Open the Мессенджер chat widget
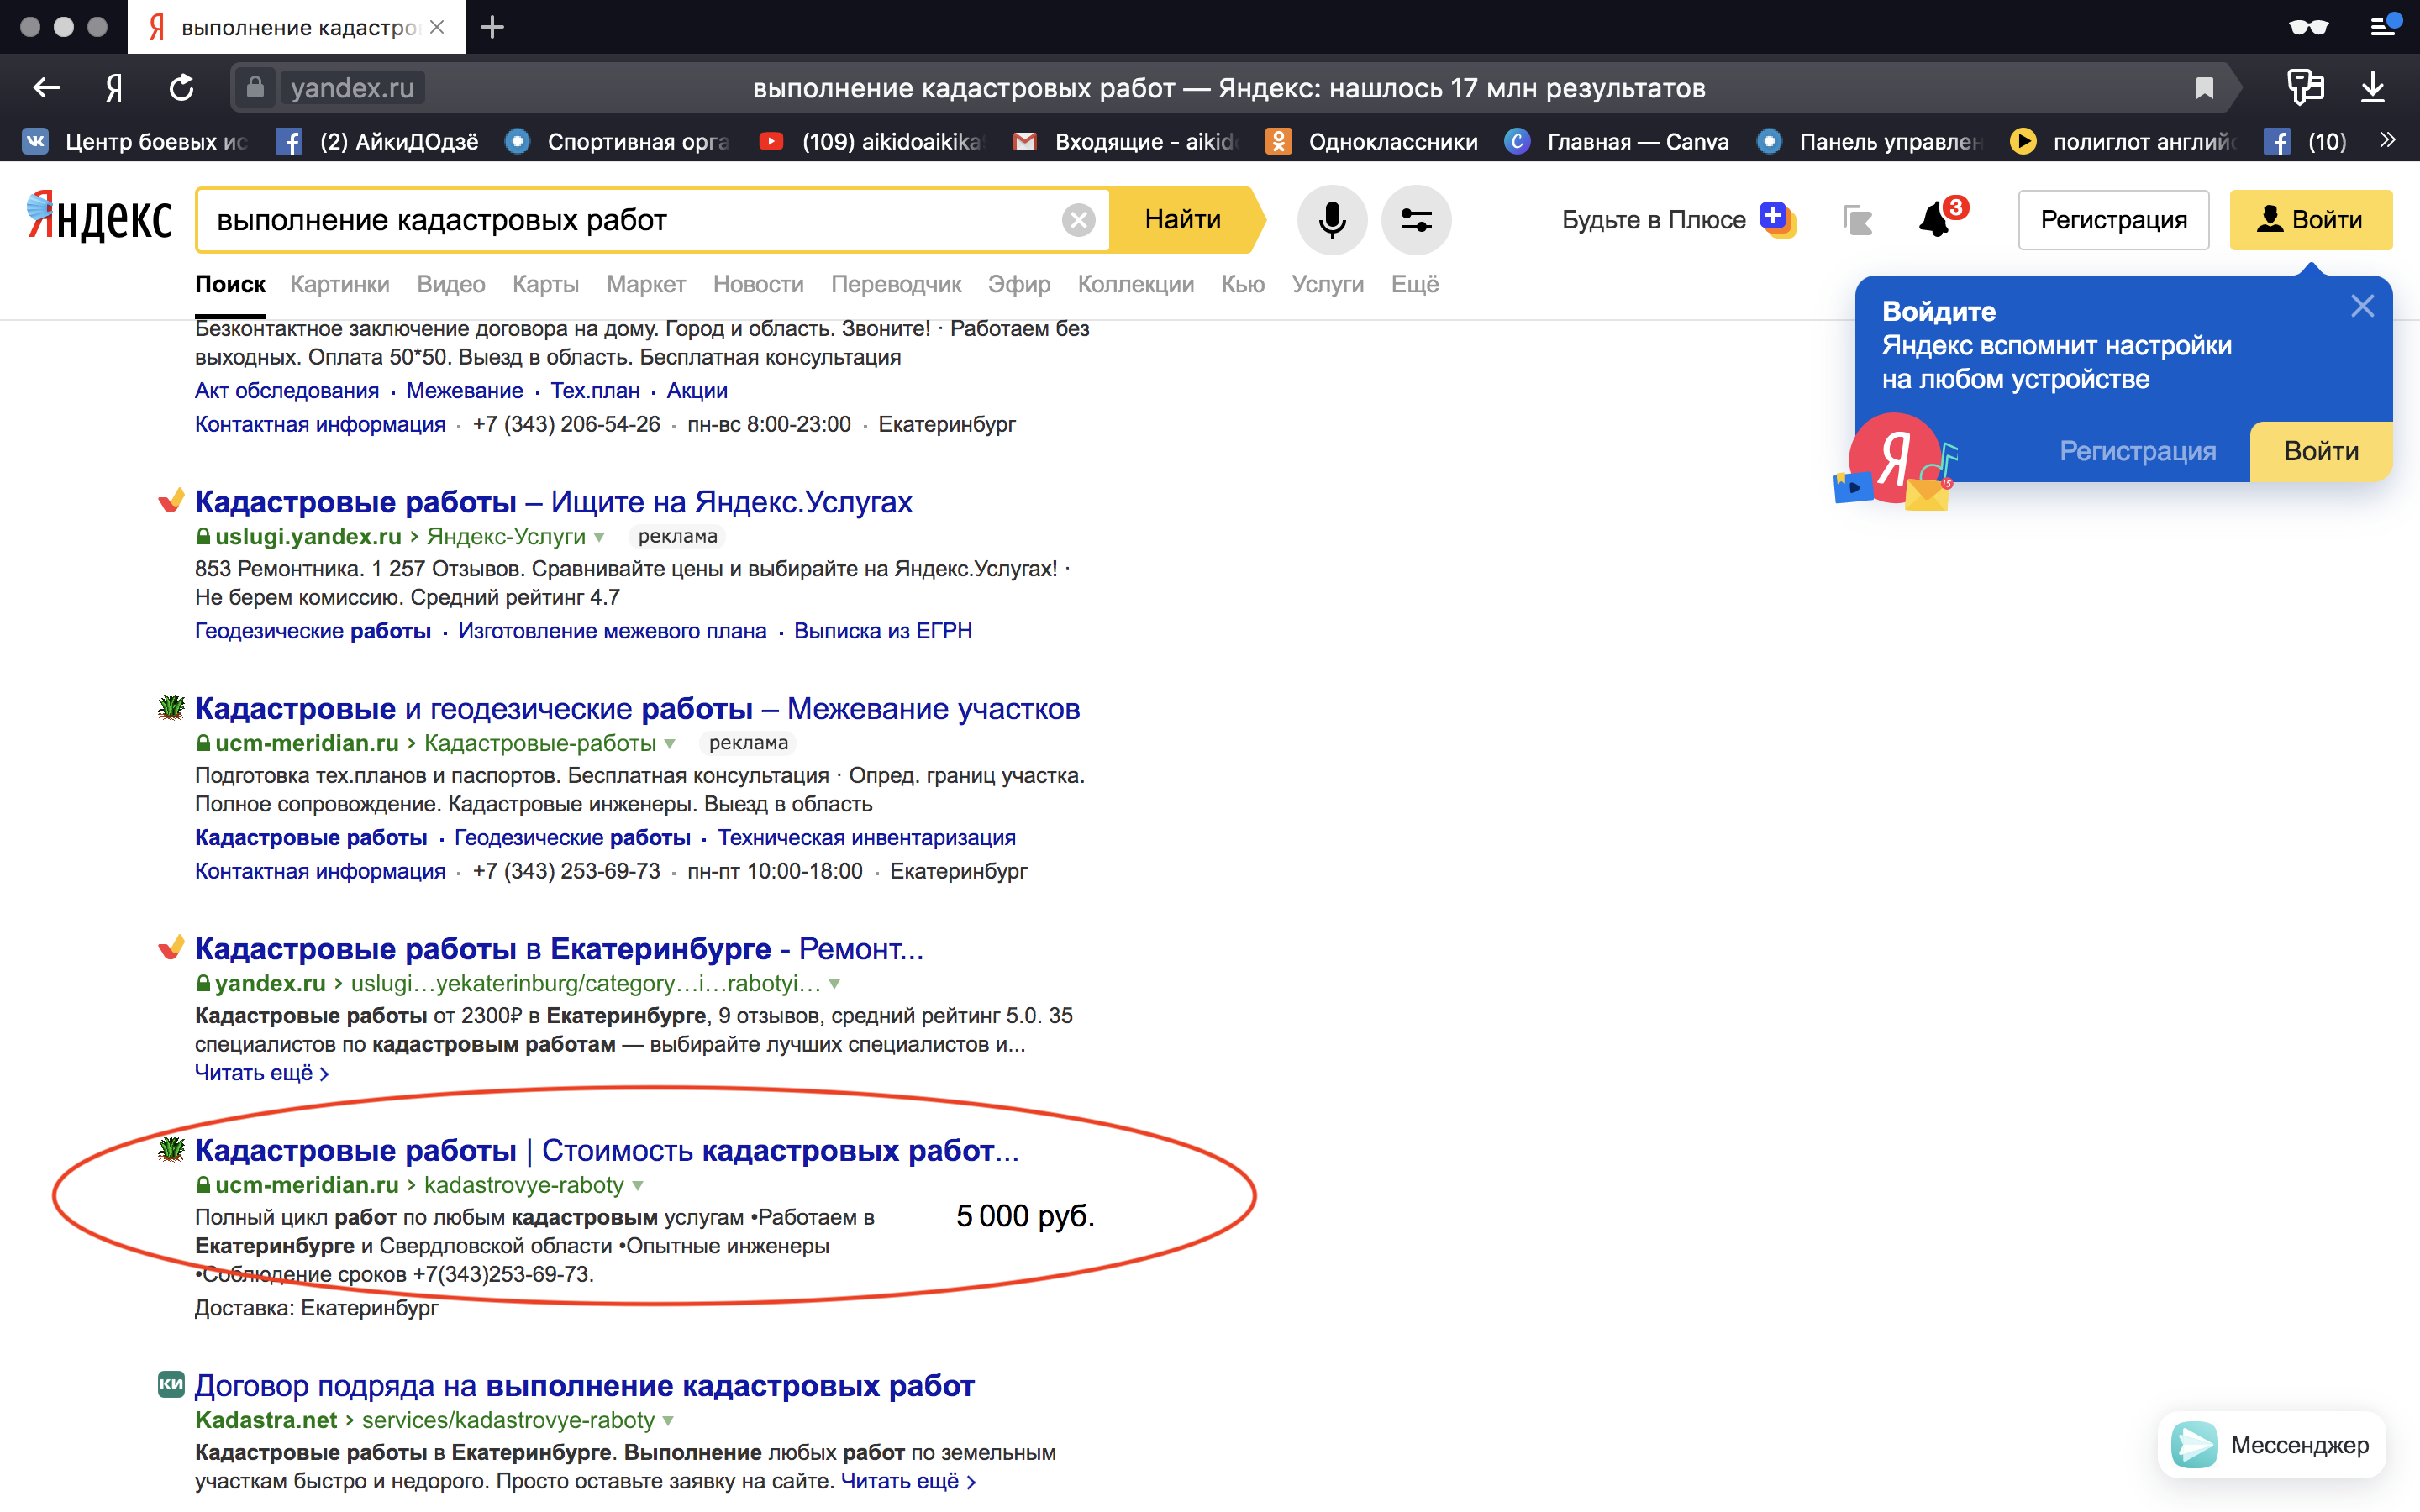2420x1512 pixels. [x=2272, y=1444]
